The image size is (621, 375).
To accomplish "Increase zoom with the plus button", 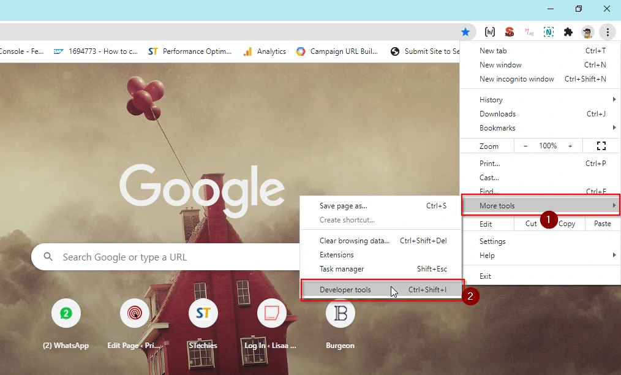I will [570, 146].
